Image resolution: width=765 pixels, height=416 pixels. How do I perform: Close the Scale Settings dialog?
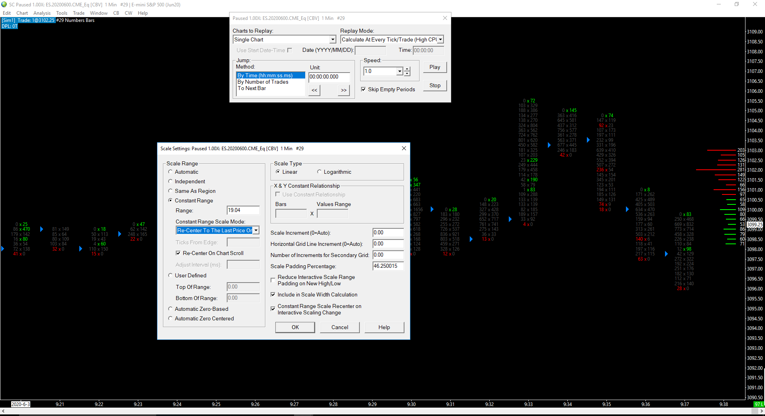click(x=404, y=148)
